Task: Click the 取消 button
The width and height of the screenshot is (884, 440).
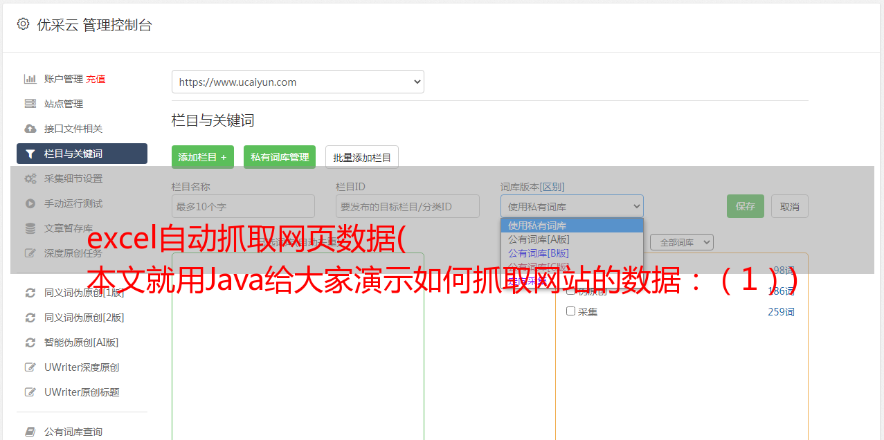Action: pyautogui.click(x=790, y=206)
